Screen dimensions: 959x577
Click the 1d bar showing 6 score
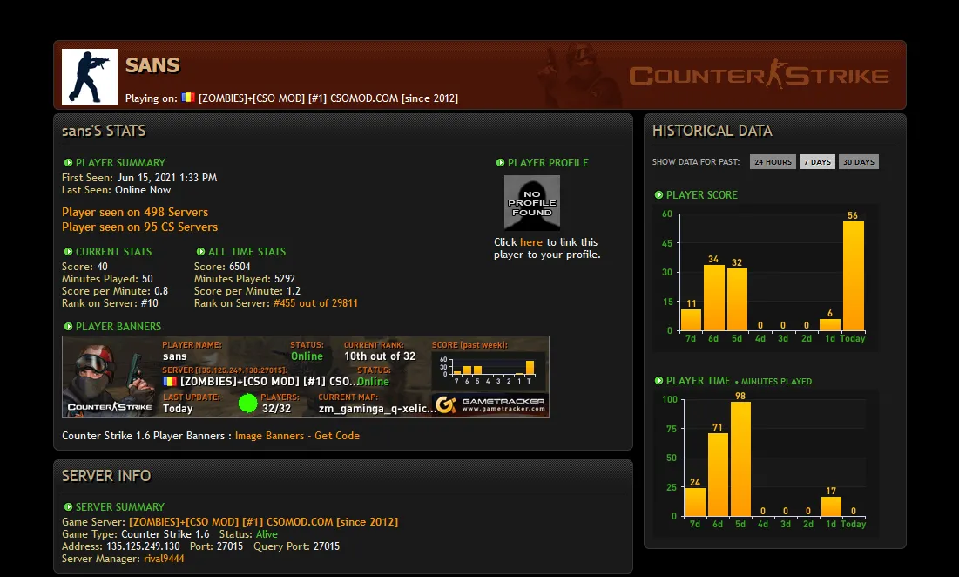point(830,325)
